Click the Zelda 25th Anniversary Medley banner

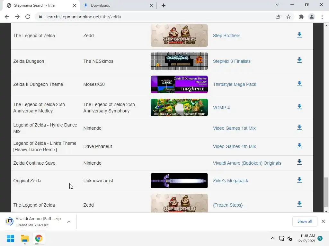coord(179,108)
